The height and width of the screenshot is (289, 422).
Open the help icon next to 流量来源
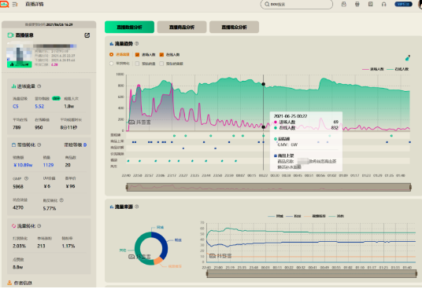pyautogui.click(x=137, y=207)
